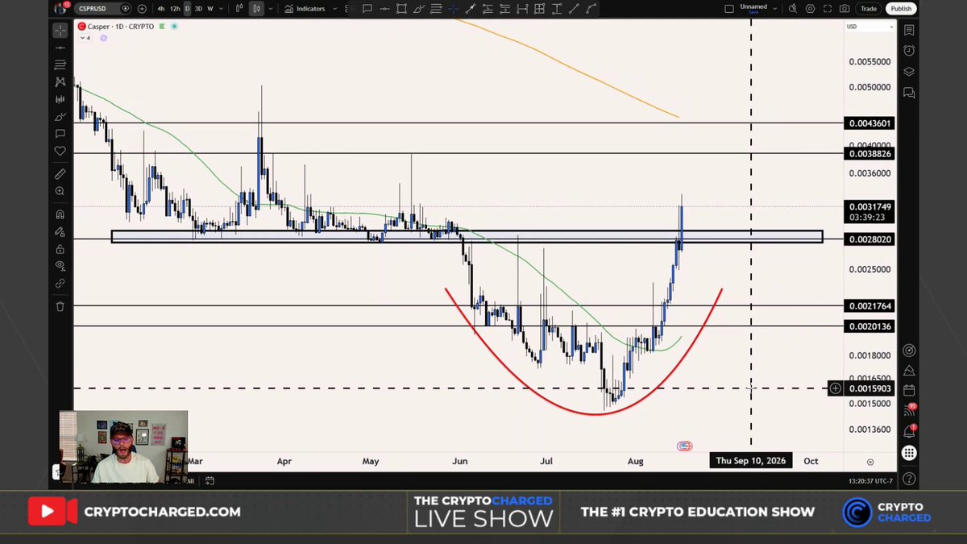This screenshot has width=967, height=544.
Task: Click the Thu Sep 10, 2026 date label
Action: pyautogui.click(x=751, y=461)
